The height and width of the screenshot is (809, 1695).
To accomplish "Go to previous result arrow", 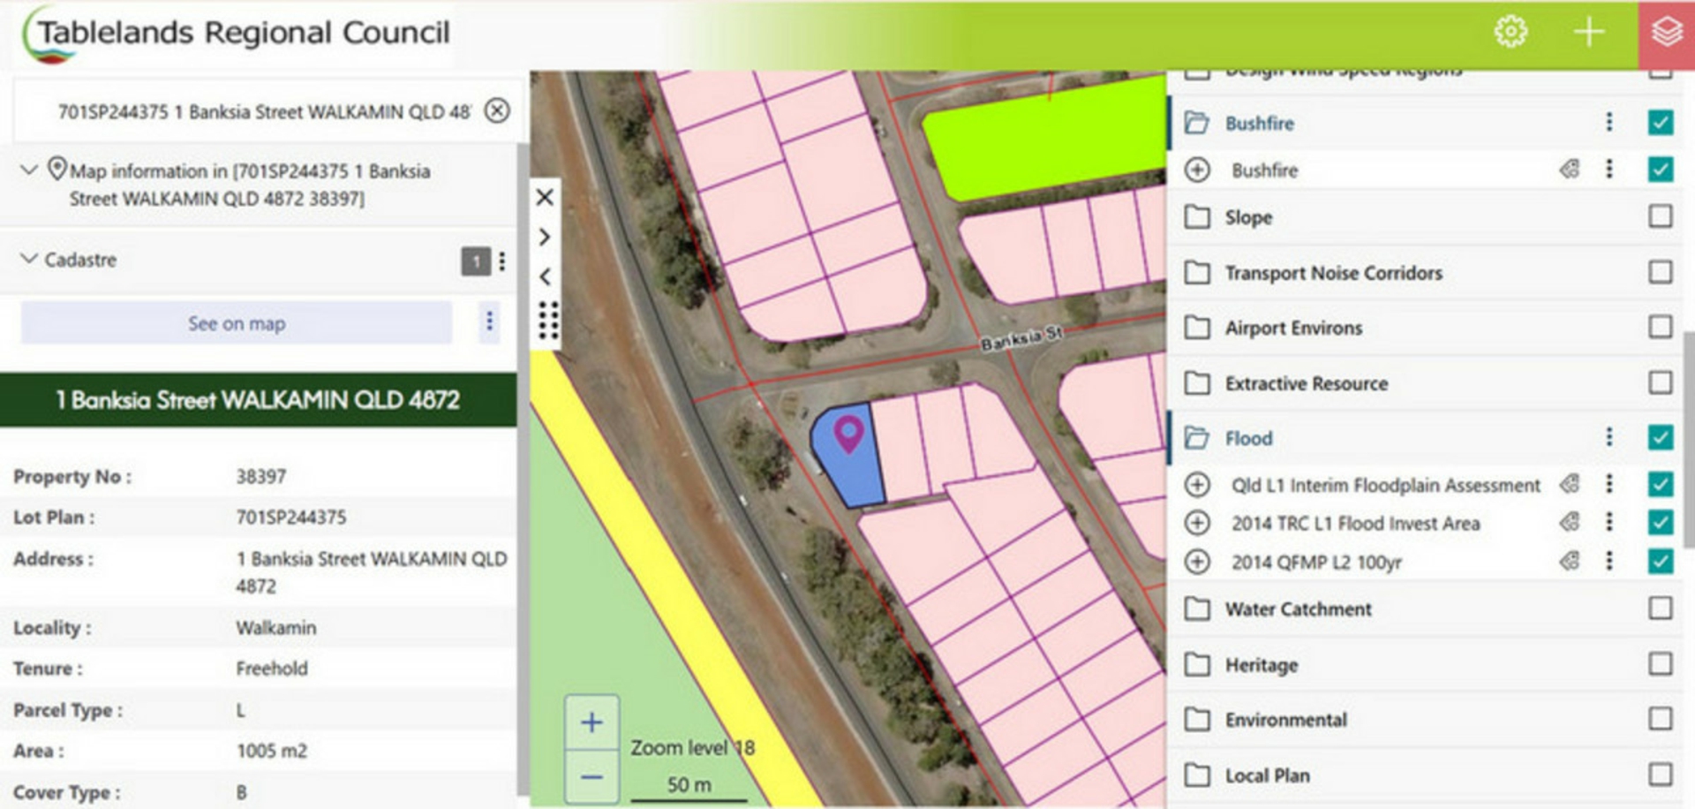I will [x=546, y=276].
